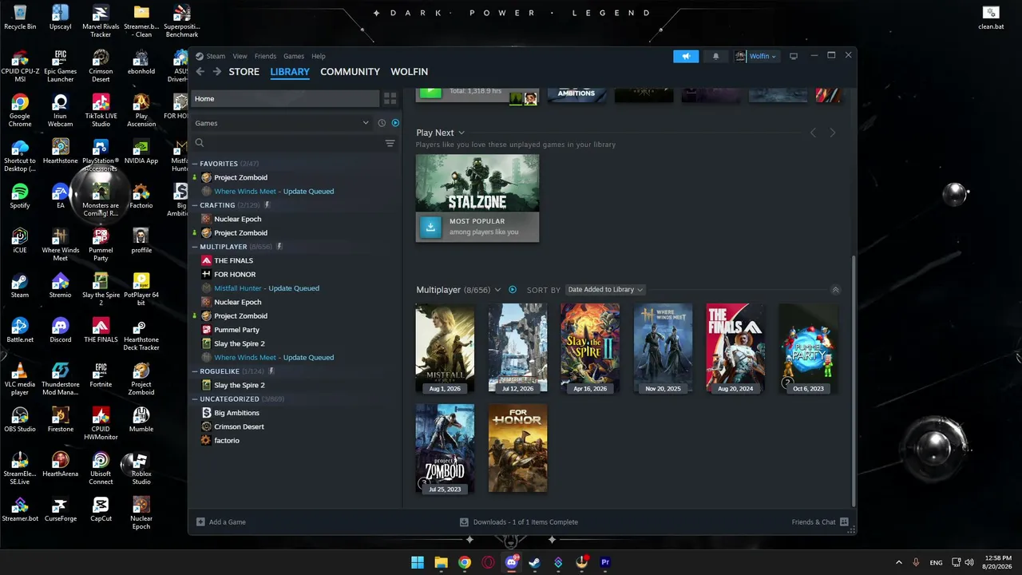Toggle ready-to-play filter on Multiplayer shelf

(x=513, y=290)
